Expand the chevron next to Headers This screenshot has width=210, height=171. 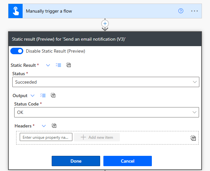(44, 126)
